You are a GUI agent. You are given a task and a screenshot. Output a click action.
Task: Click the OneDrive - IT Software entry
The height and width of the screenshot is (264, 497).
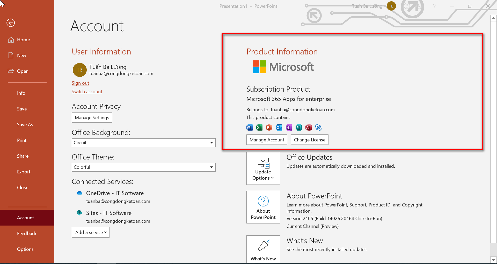pos(115,193)
